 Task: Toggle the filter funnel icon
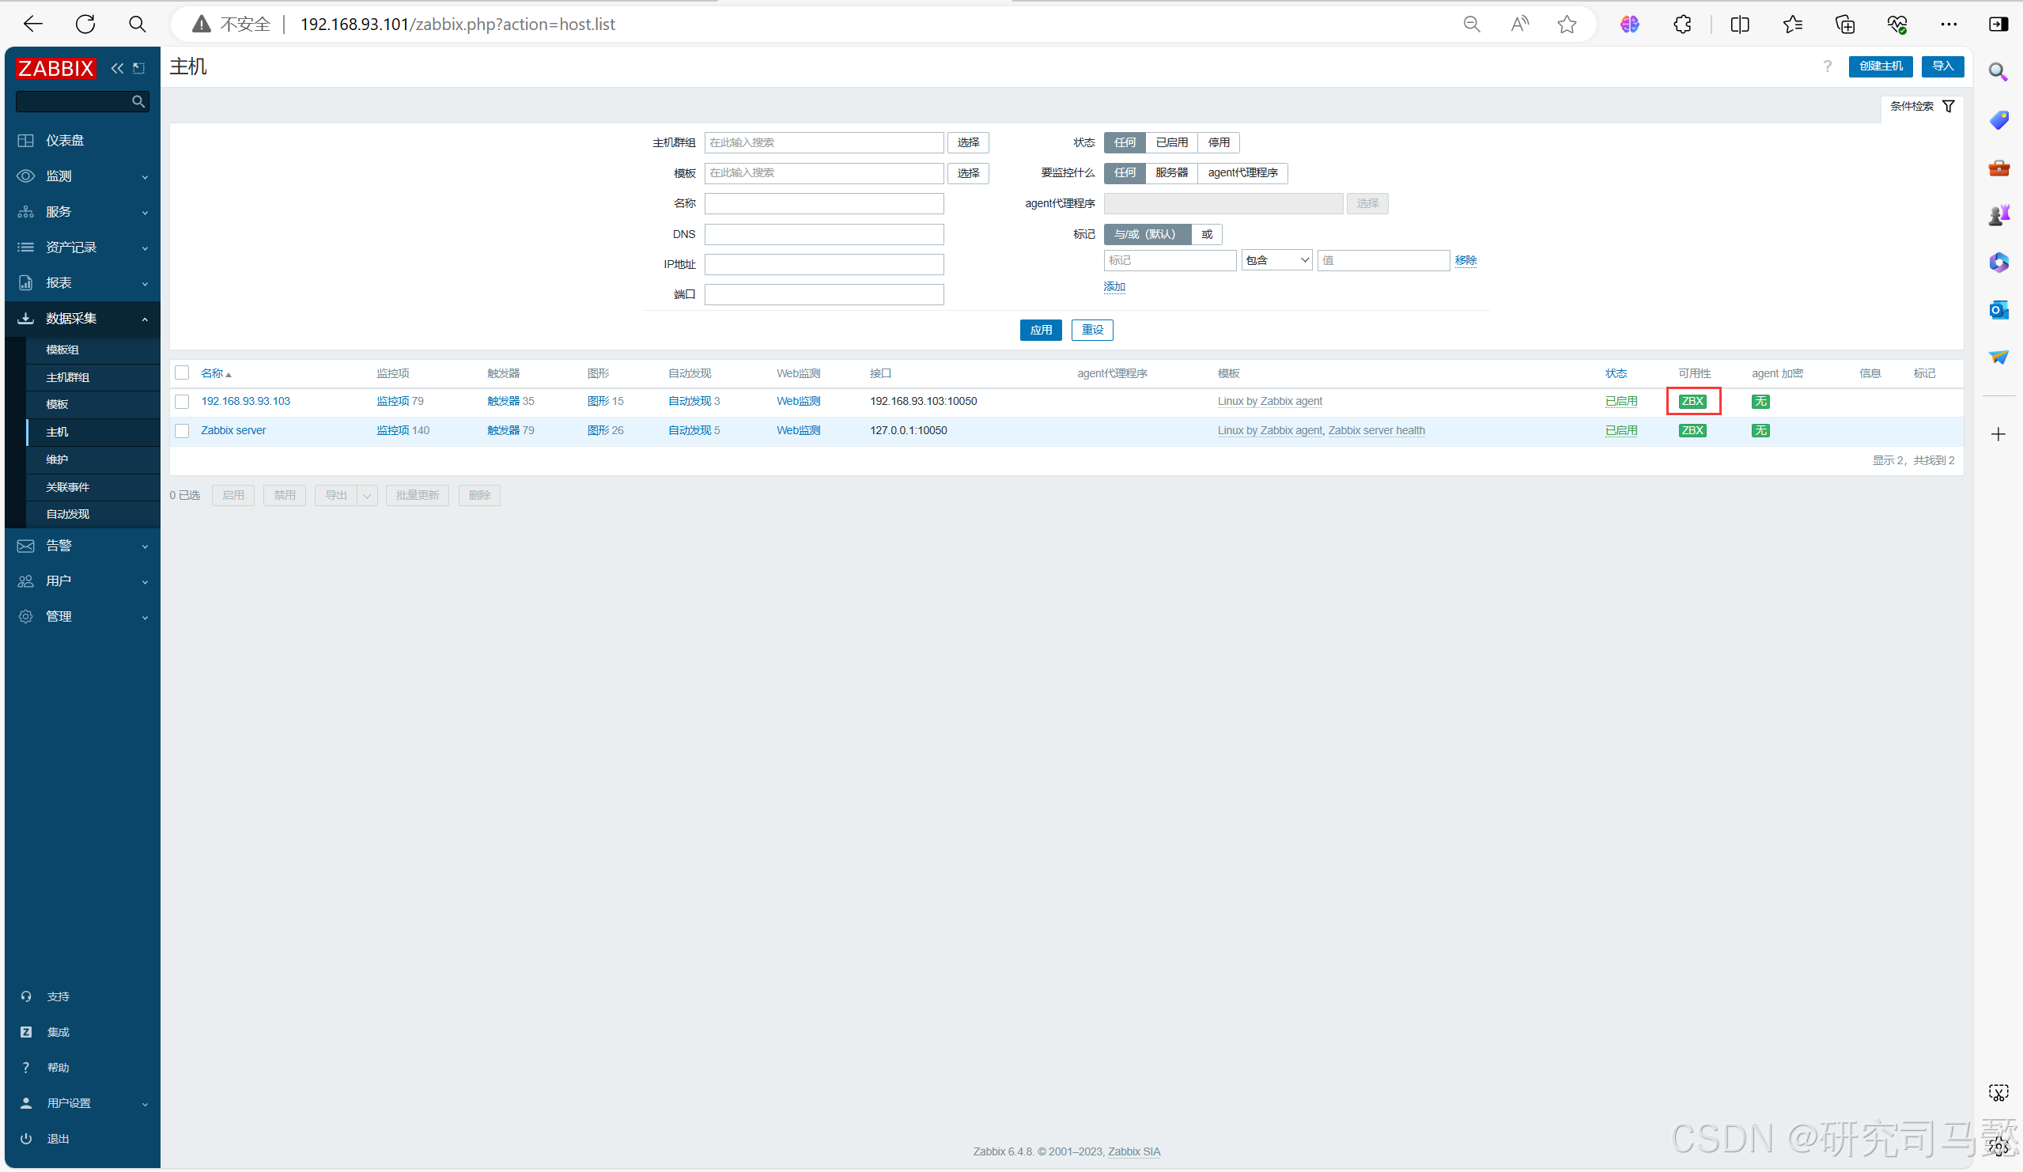tap(1949, 106)
